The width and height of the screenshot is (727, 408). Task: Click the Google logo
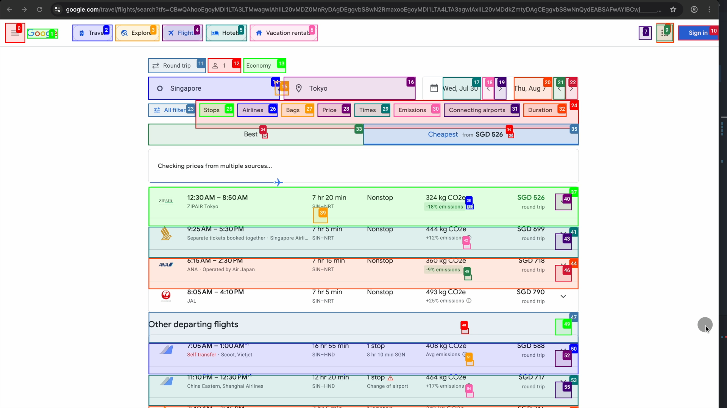tap(42, 33)
